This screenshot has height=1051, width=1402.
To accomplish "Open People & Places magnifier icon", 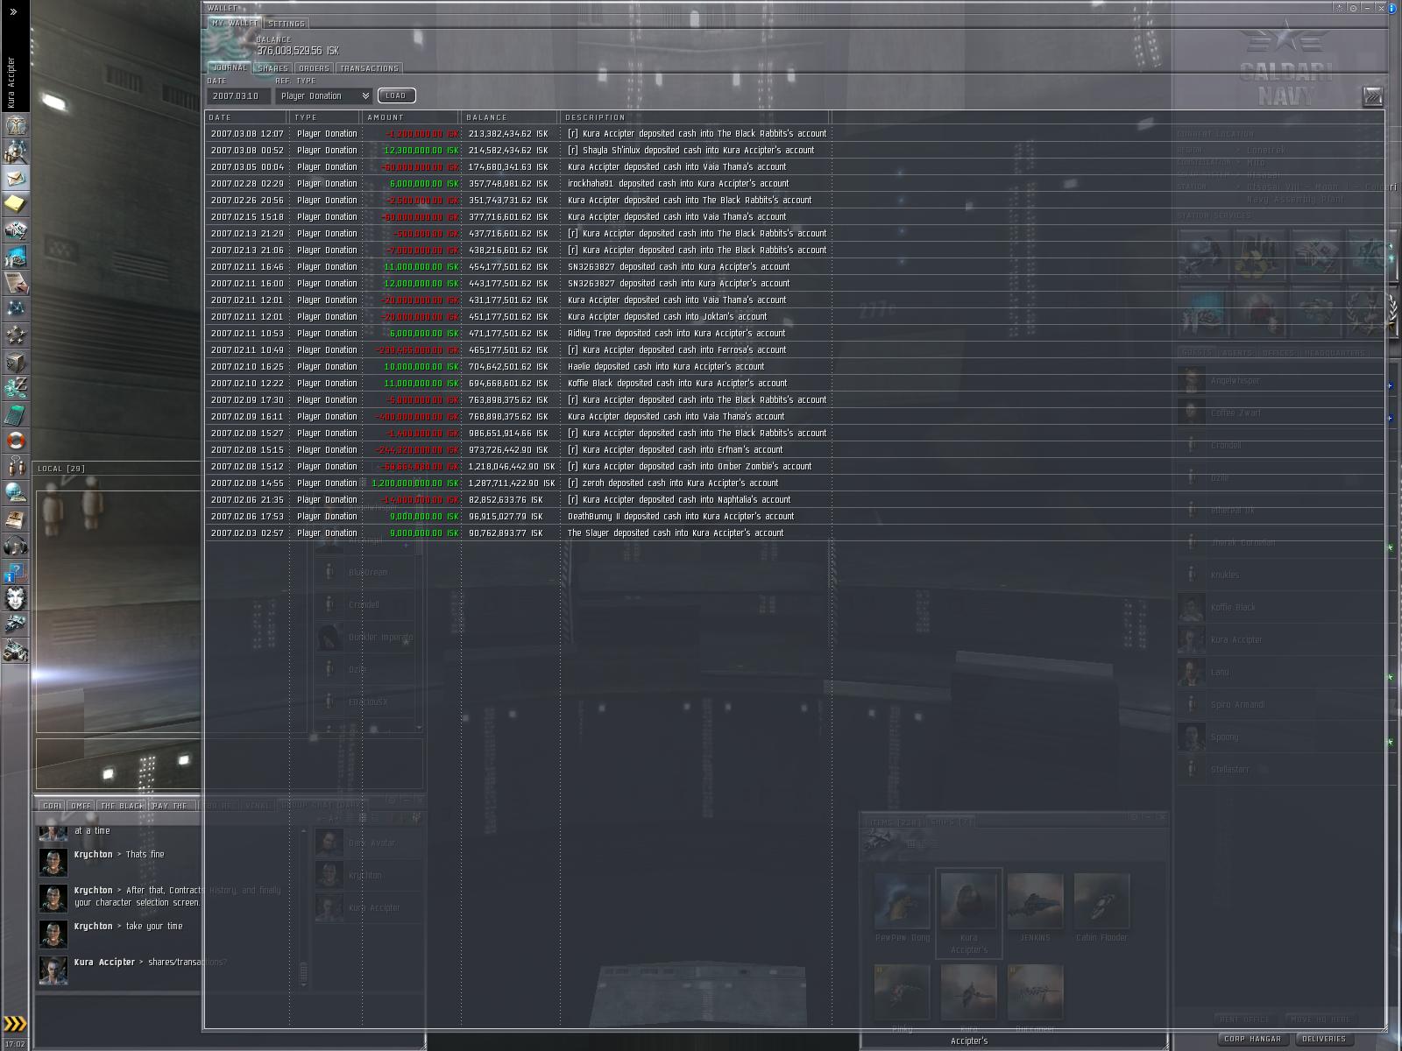I will pos(16,152).
